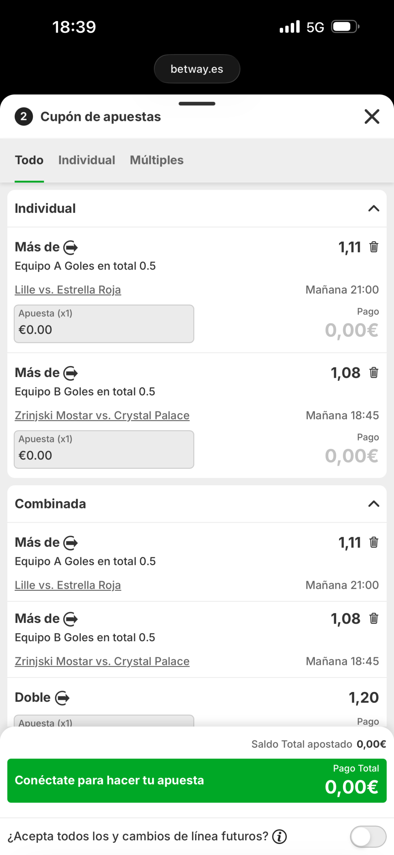The image size is (394, 855).
Task: Delete Lille bet from Individual section
Action: [374, 247]
